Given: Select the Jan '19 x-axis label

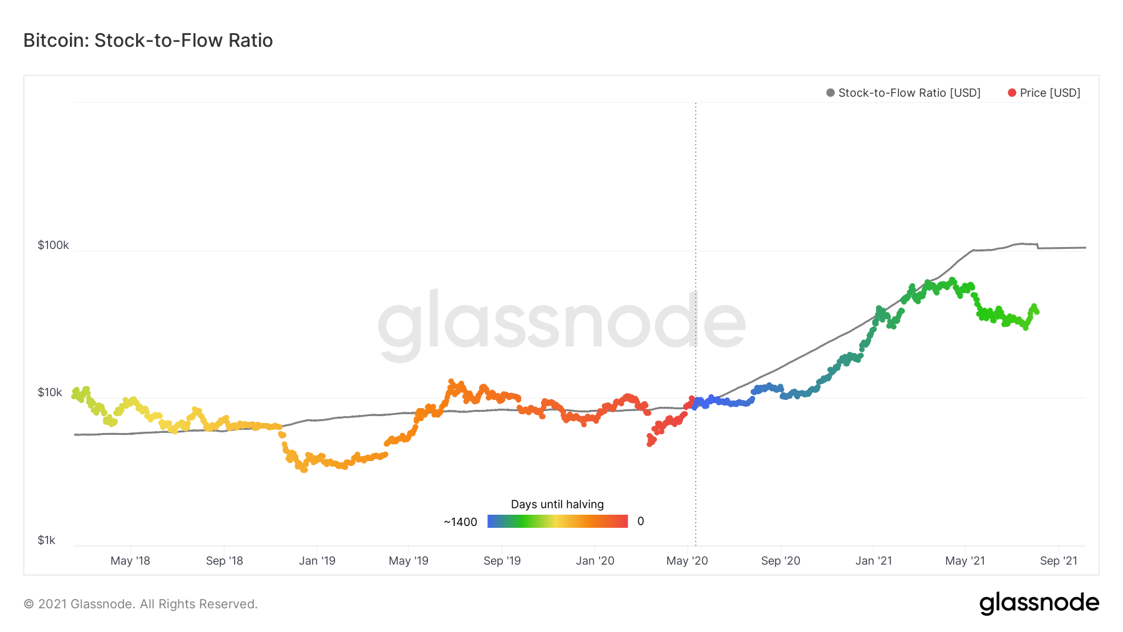Looking at the screenshot, I should click(317, 561).
